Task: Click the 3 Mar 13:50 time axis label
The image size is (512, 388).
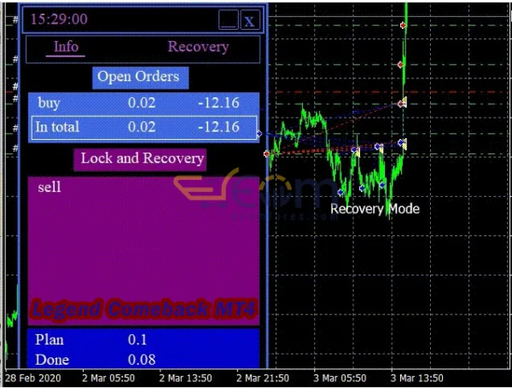Action: [416, 378]
